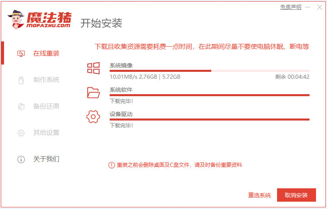Select the 在线重装 sidebar tab
Screen dimensions: 327x209
point(46,54)
